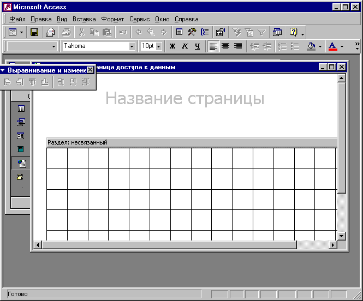Toggle underline Ч formatting
363x301 pixels.
(197, 46)
